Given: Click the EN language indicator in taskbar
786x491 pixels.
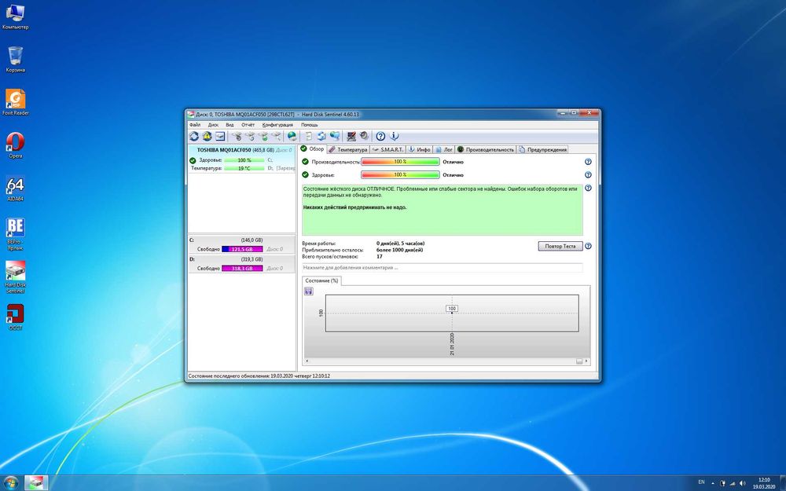Looking at the screenshot, I should click(x=701, y=482).
